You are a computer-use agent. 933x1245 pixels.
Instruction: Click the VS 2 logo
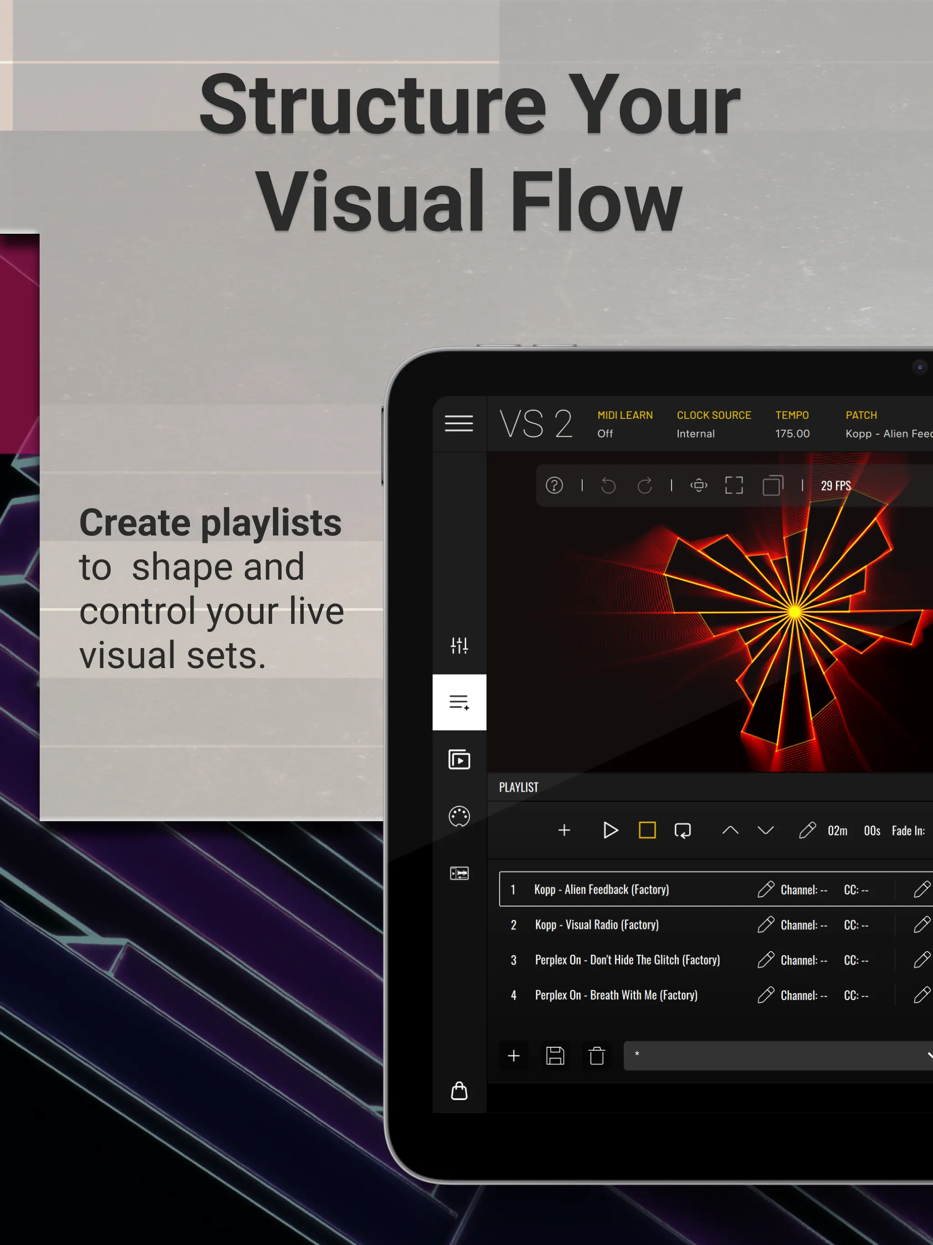(x=536, y=424)
